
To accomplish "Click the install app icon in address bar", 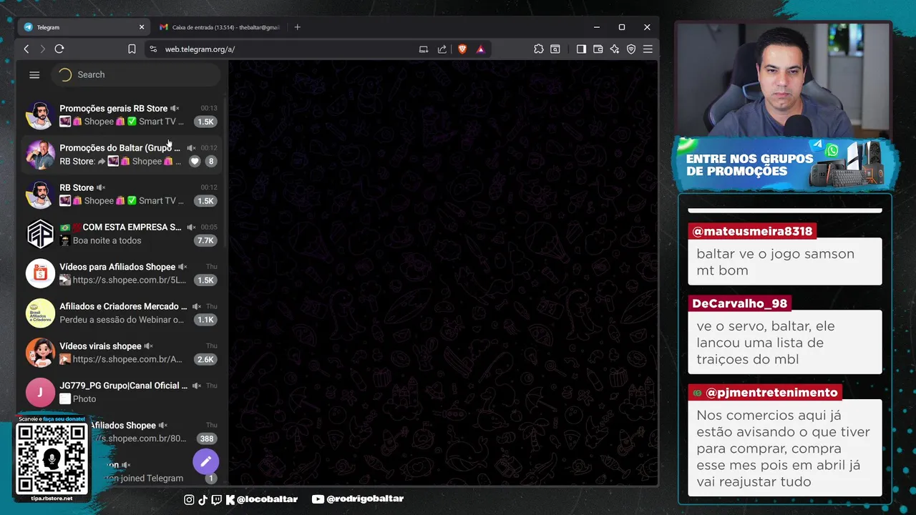I will [424, 49].
